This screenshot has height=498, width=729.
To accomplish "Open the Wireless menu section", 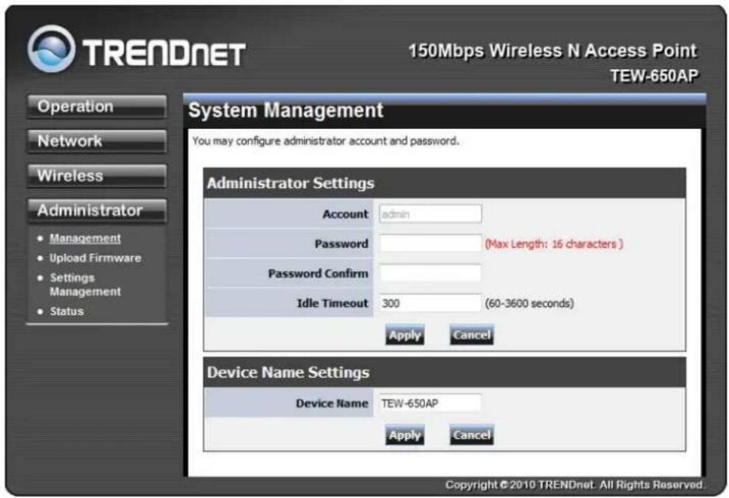I will pyautogui.click(x=97, y=176).
